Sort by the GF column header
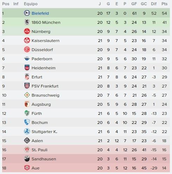Viewport: 172px width, 174px height. [134, 4]
